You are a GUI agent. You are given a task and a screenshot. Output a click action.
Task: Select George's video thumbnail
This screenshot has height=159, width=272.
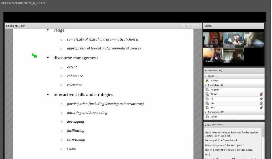pyautogui.click(x=213, y=40)
